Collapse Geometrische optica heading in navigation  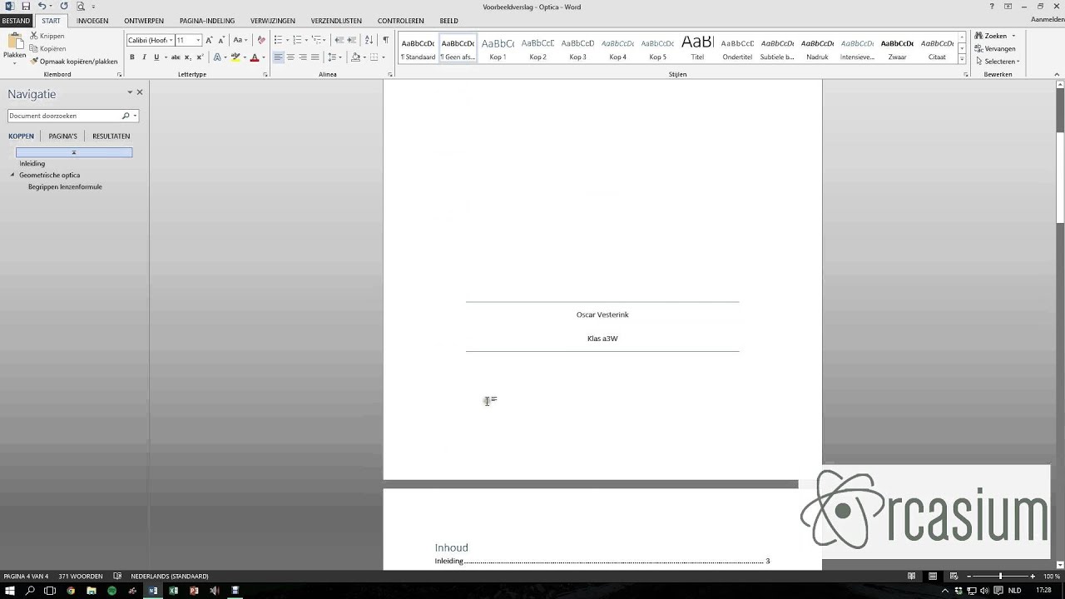coord(12,175)
